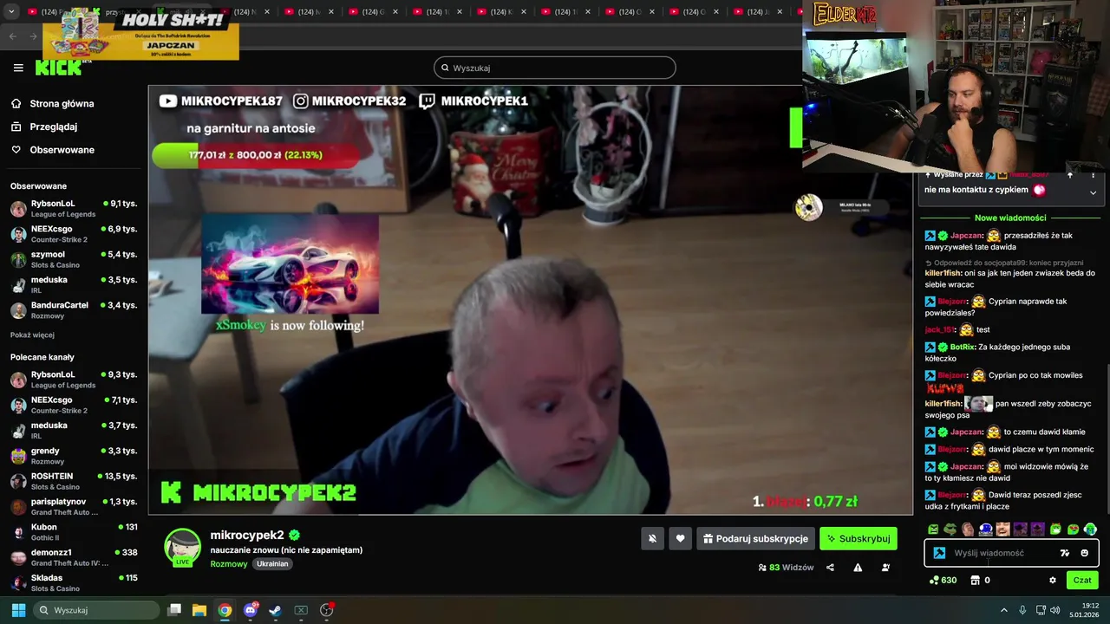Open the volume speaker tray icon
The width and height of the screenshot is (1110, 624).
[1054, 610]
